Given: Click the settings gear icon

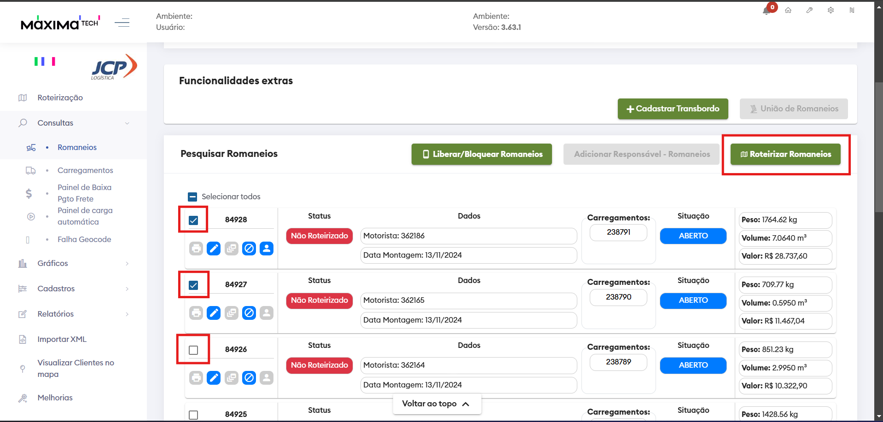Looking at the screenshot, I should [831, 10].
